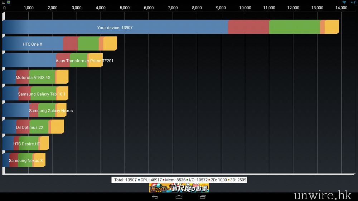Viewport: 358px width, 201px height.
Task: Open the picture notification icon in status bar
Action: [3, 2]
